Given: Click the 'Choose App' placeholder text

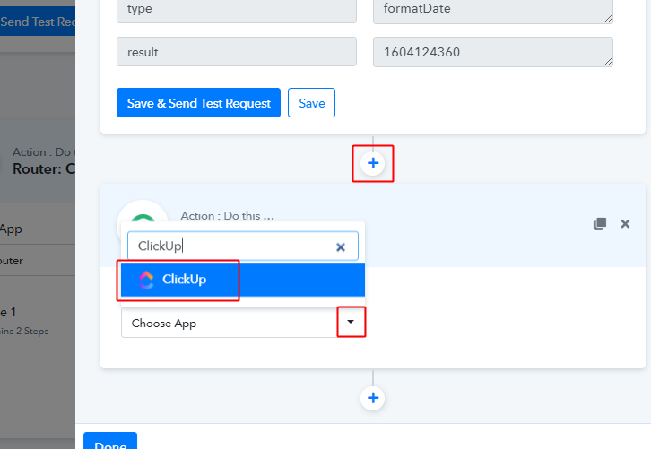Looking at the screenshot, I should point(163,324).
